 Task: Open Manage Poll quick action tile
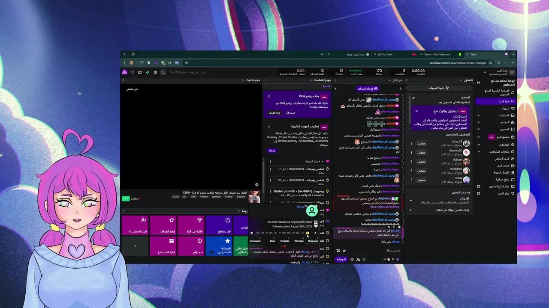(x=163, y=246)
